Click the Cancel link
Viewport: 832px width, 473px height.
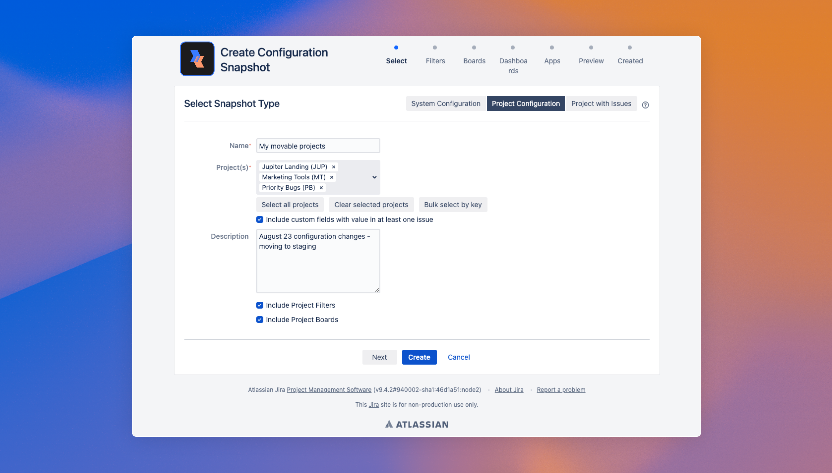[x=459, y=357]
